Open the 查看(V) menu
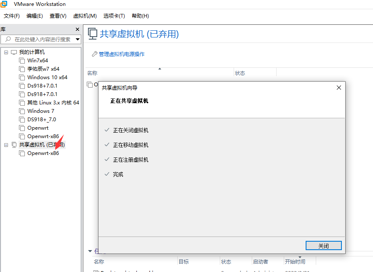The image size is (373, 272). coord(58,16)
